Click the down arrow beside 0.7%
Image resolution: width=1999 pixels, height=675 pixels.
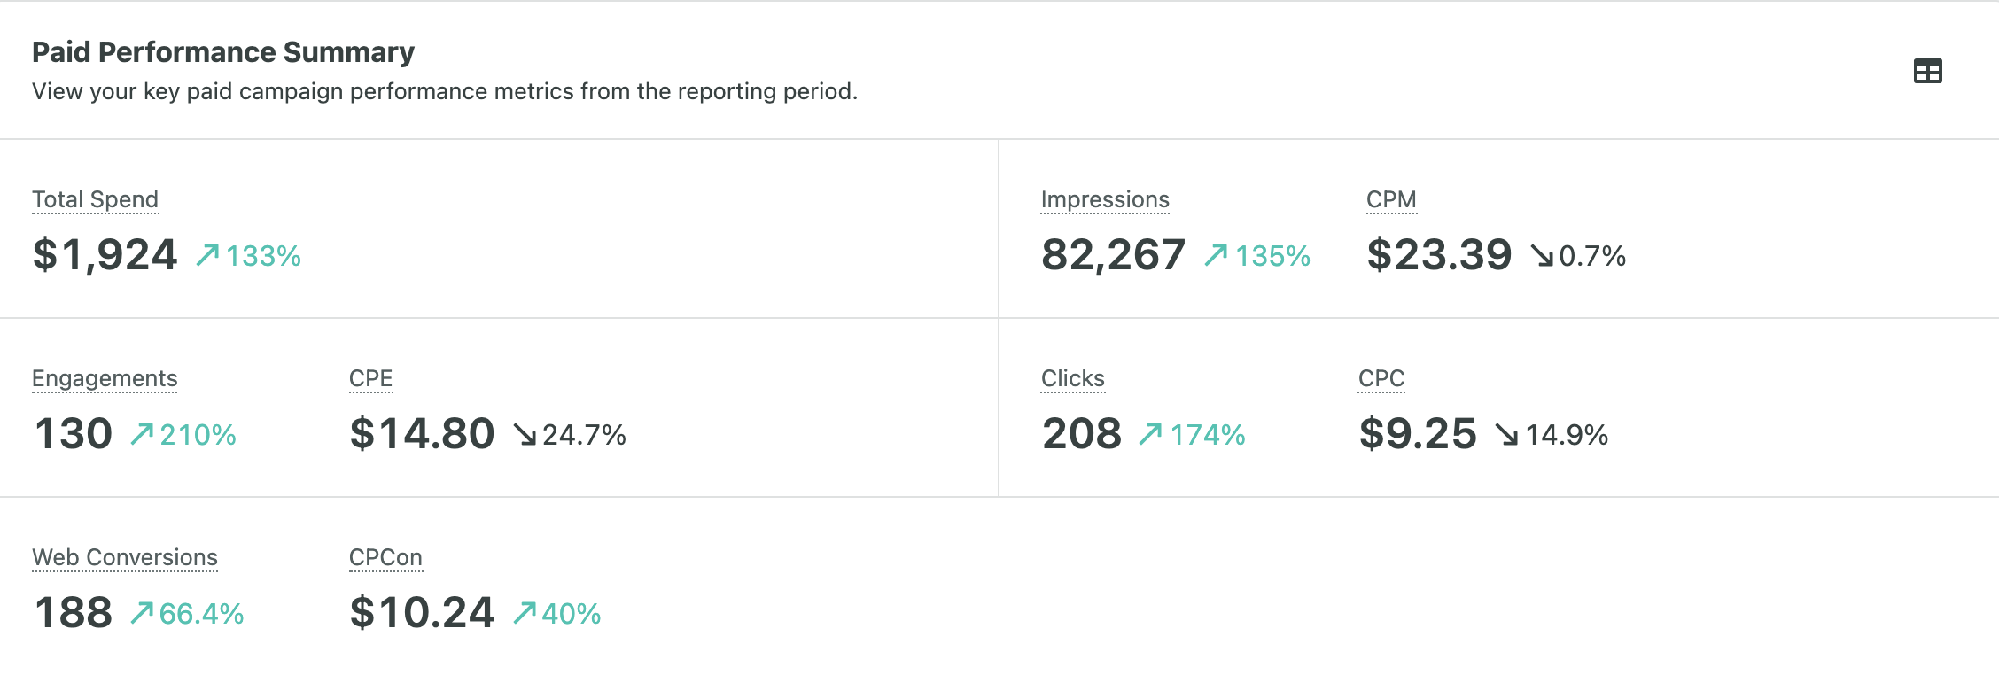1542,256
